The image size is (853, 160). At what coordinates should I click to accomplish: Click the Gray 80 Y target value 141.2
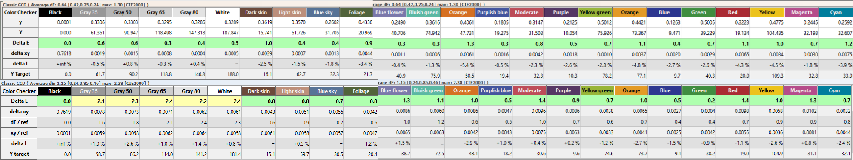pos(200,154)
